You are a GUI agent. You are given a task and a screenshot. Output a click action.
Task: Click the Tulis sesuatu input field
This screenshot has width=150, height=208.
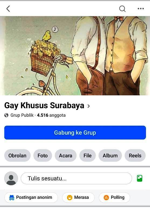pos(76,178)
